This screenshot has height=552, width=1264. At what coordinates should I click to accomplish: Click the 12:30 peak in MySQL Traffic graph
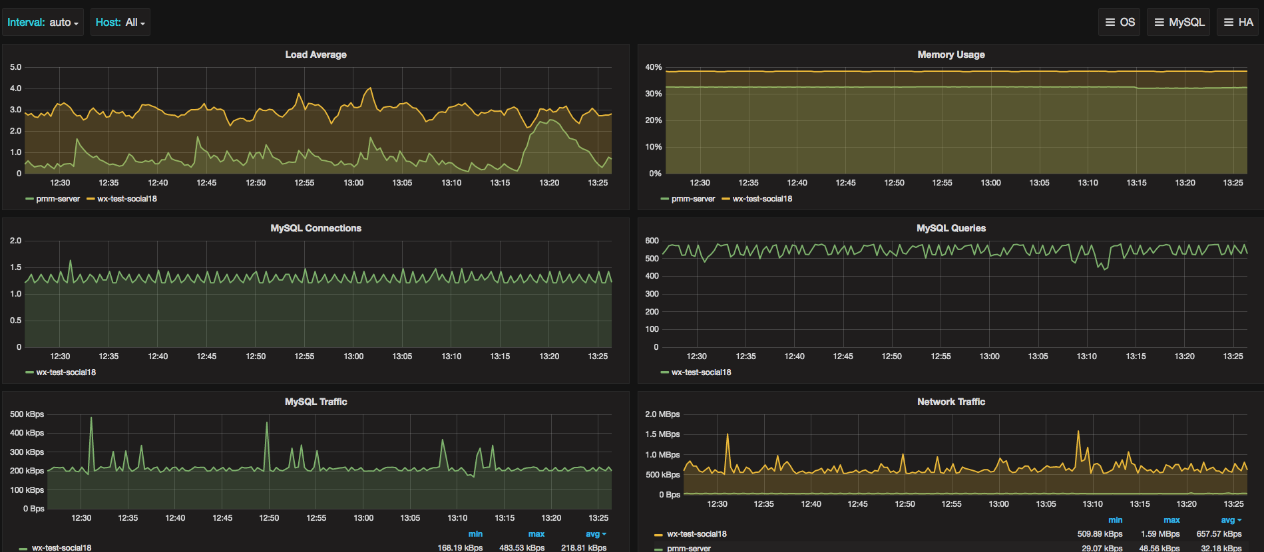tap(91, 418)
